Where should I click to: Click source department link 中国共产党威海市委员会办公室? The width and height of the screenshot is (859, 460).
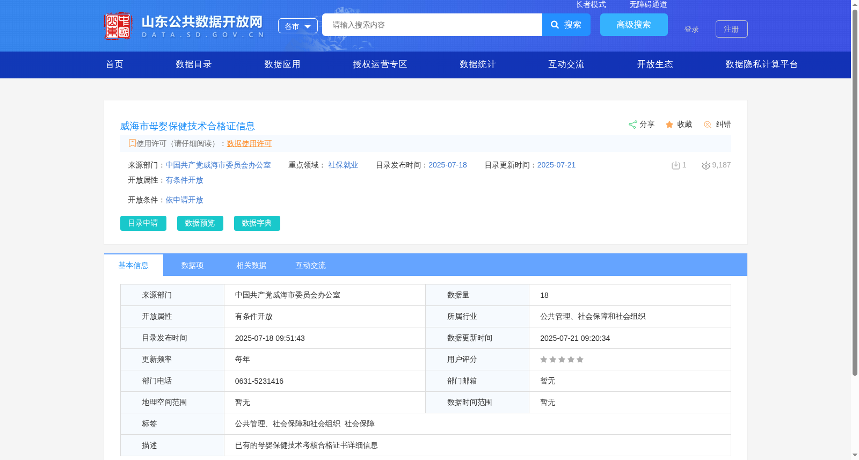pos(218,165)
